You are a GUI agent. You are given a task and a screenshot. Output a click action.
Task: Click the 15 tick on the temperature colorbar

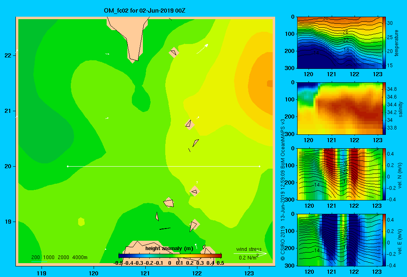389,66
